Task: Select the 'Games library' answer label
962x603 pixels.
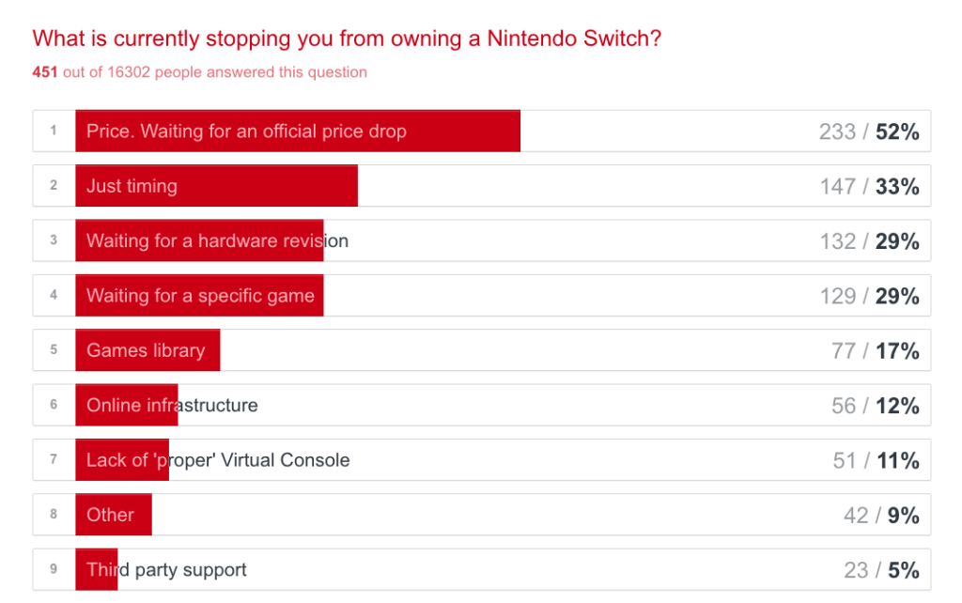Action: [x=146, y=350]
